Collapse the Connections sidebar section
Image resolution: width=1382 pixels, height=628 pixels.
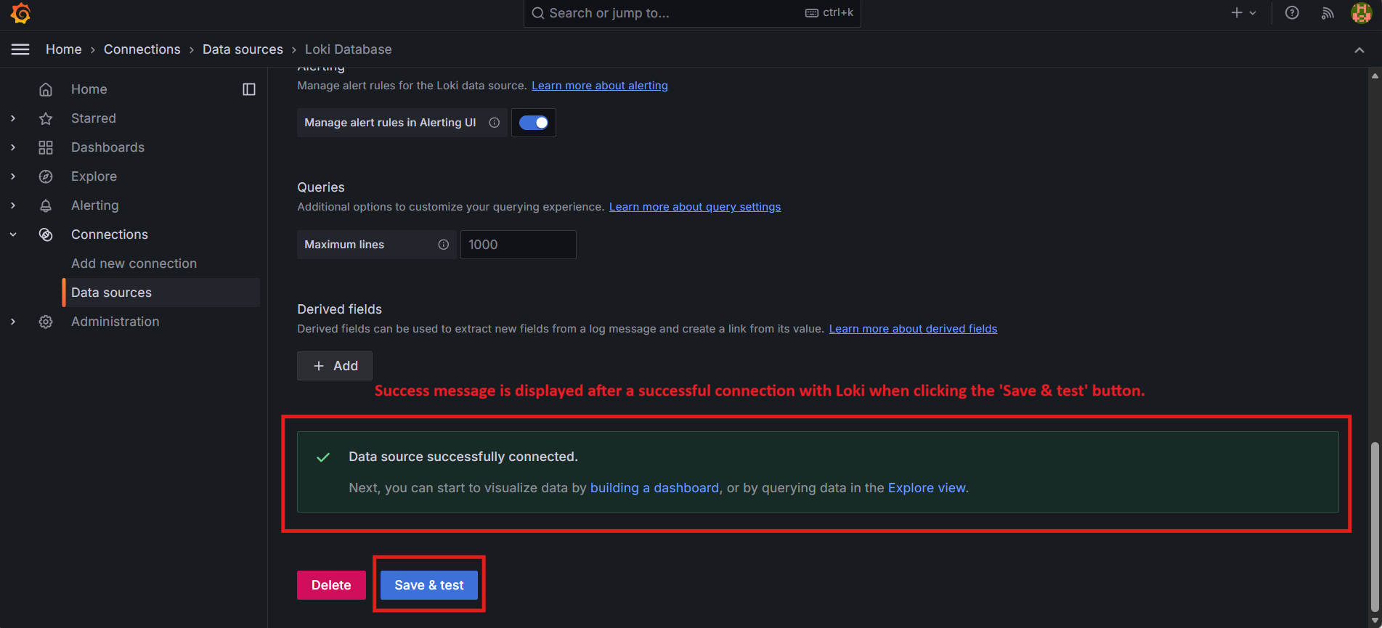(x=13, y=235)
